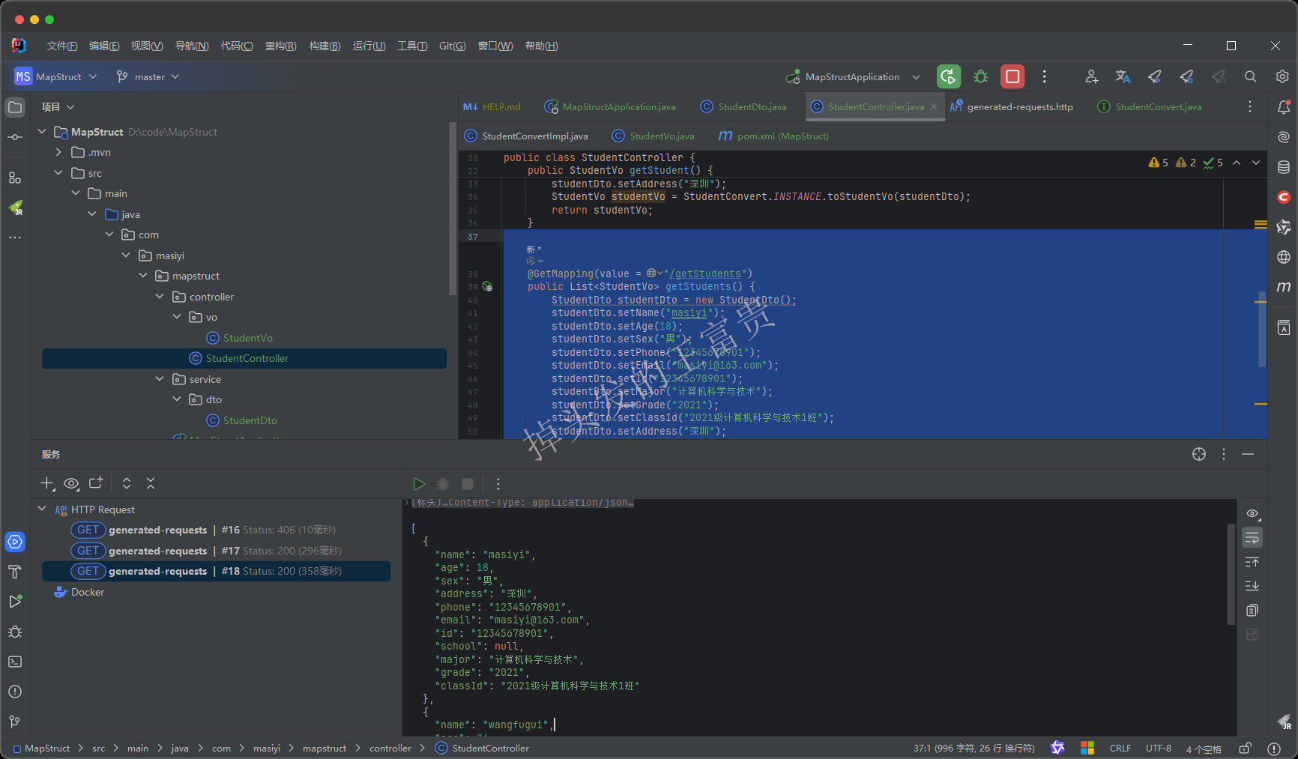Add a new service with plus icon
This screenshot has height=759, width=1298.
pyautogui.click(x=48, y=484)
